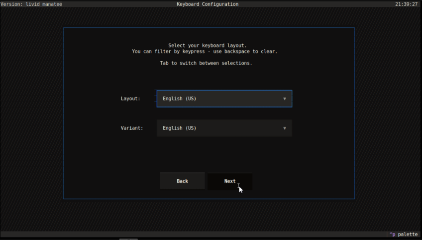Click the English (US) value in Layout field
This screenshot has height=240, width=422.
click(x=180, y=99)
